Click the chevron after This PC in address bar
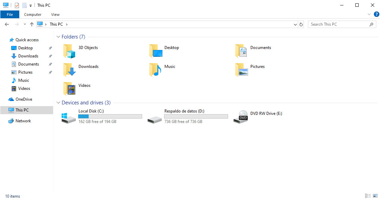Viewport: 380px width, 200px height. (x=67, y=24)
